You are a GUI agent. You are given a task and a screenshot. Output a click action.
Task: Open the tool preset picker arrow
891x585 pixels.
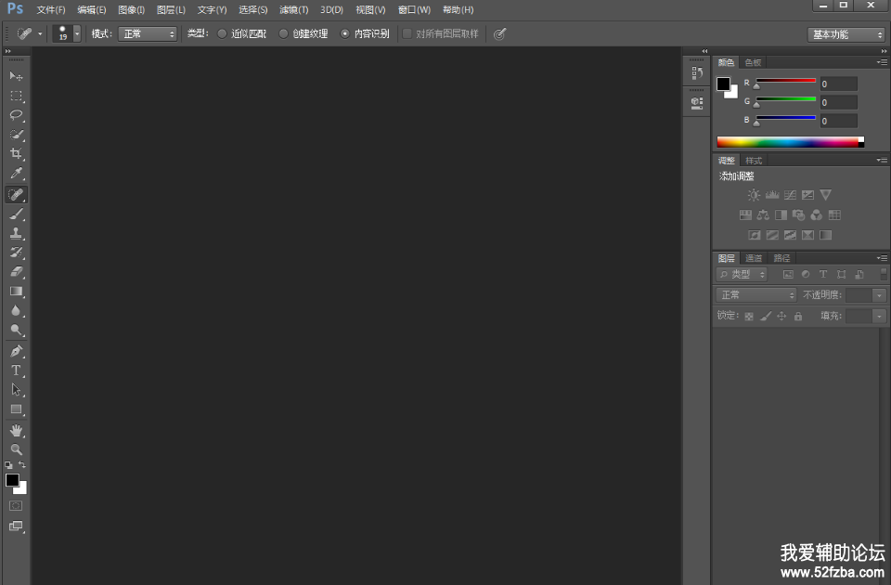tap(40, 34)
